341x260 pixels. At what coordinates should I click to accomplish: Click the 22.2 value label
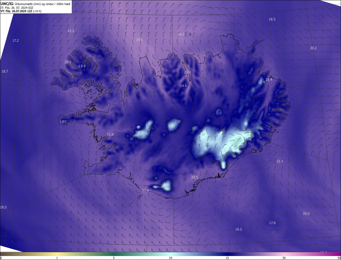tap(71, 31)
